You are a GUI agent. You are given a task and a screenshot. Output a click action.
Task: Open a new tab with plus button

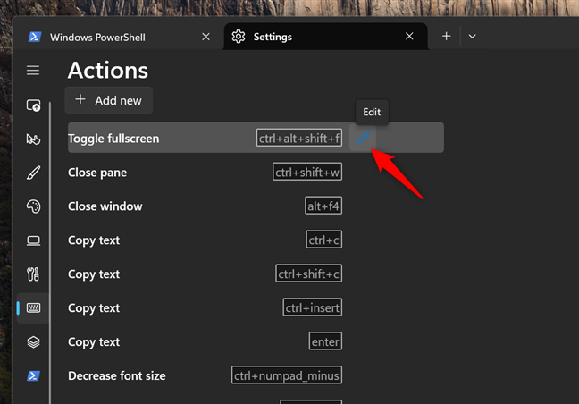447,36
